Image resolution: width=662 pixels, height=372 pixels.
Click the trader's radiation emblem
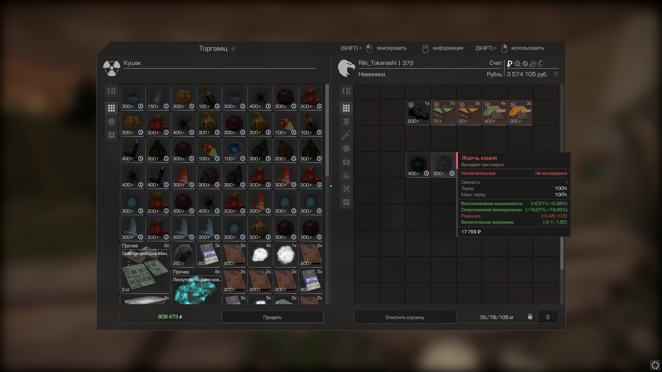coord(111,68)
